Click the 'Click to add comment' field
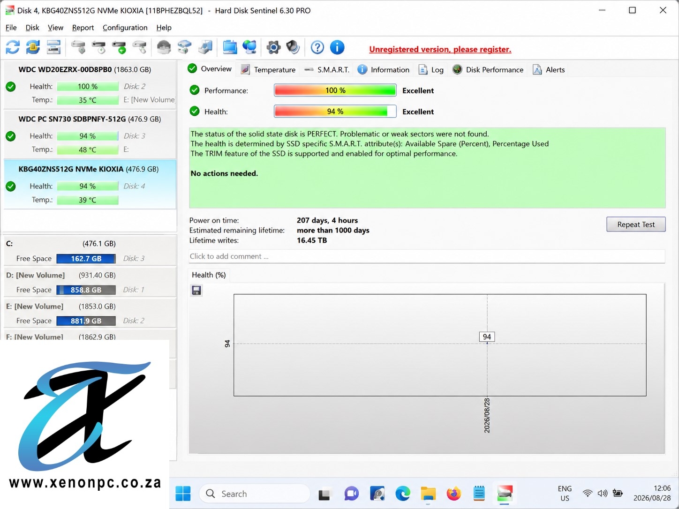679x509 pixels. [x=427, y=256]
